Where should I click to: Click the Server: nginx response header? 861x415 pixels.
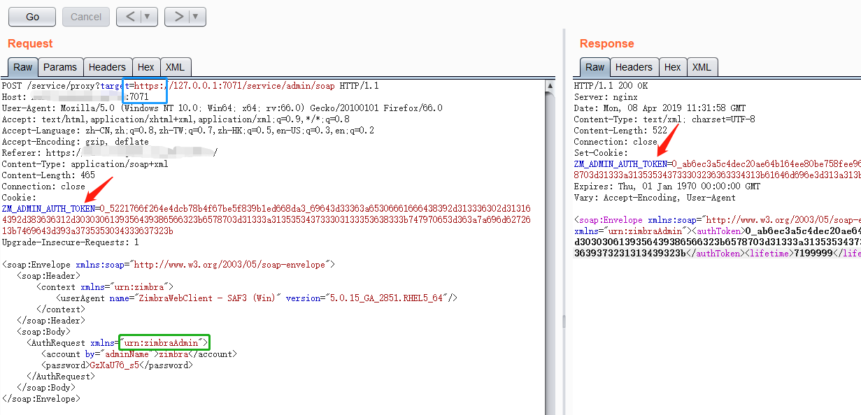(606, 97)
